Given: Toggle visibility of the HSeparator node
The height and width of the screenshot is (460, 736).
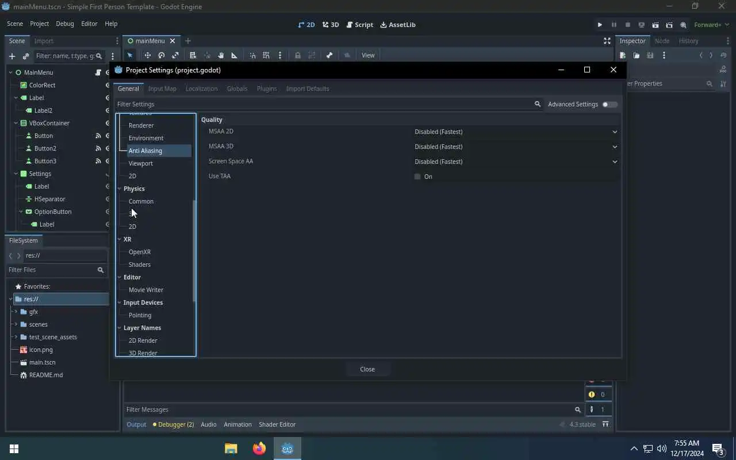Looking at the screenshot, I should click(108, 199).
